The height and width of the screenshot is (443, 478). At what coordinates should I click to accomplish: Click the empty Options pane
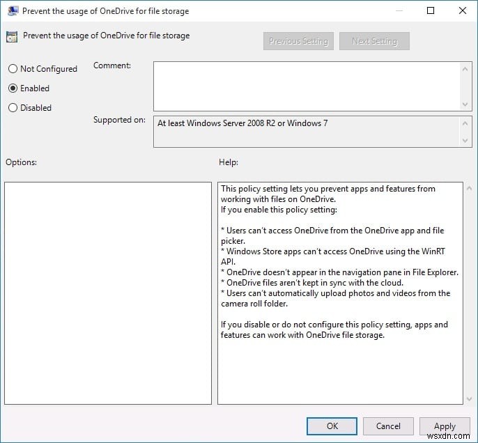[x=108, y=293]
